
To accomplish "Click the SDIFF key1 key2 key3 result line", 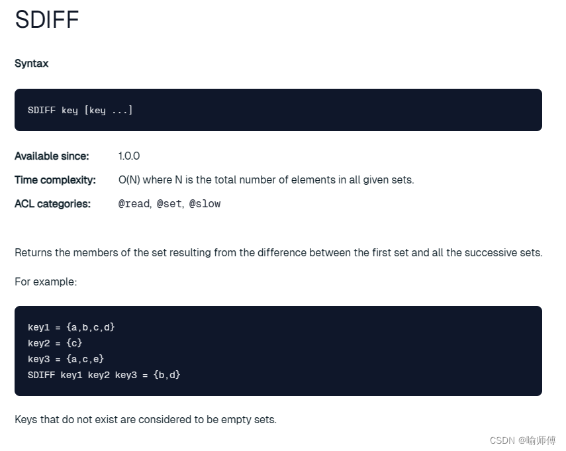I will pyautogui.click(x=104, y=375).
